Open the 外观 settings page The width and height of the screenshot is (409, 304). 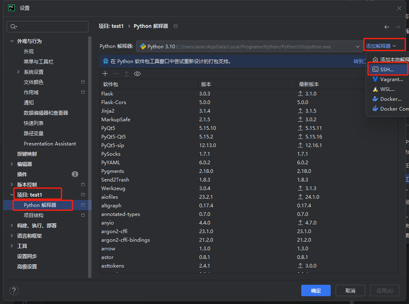coord(29,51)
